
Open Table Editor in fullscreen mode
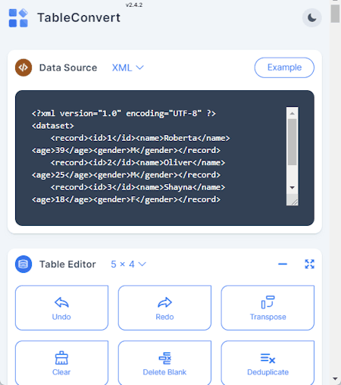pos(309,264)
